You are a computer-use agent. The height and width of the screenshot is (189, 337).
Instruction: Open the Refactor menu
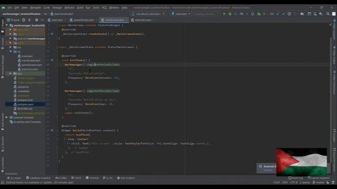point(70,7)
